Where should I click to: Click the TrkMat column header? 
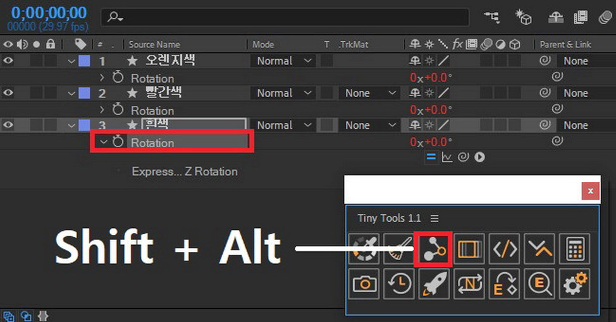(353, 44)
